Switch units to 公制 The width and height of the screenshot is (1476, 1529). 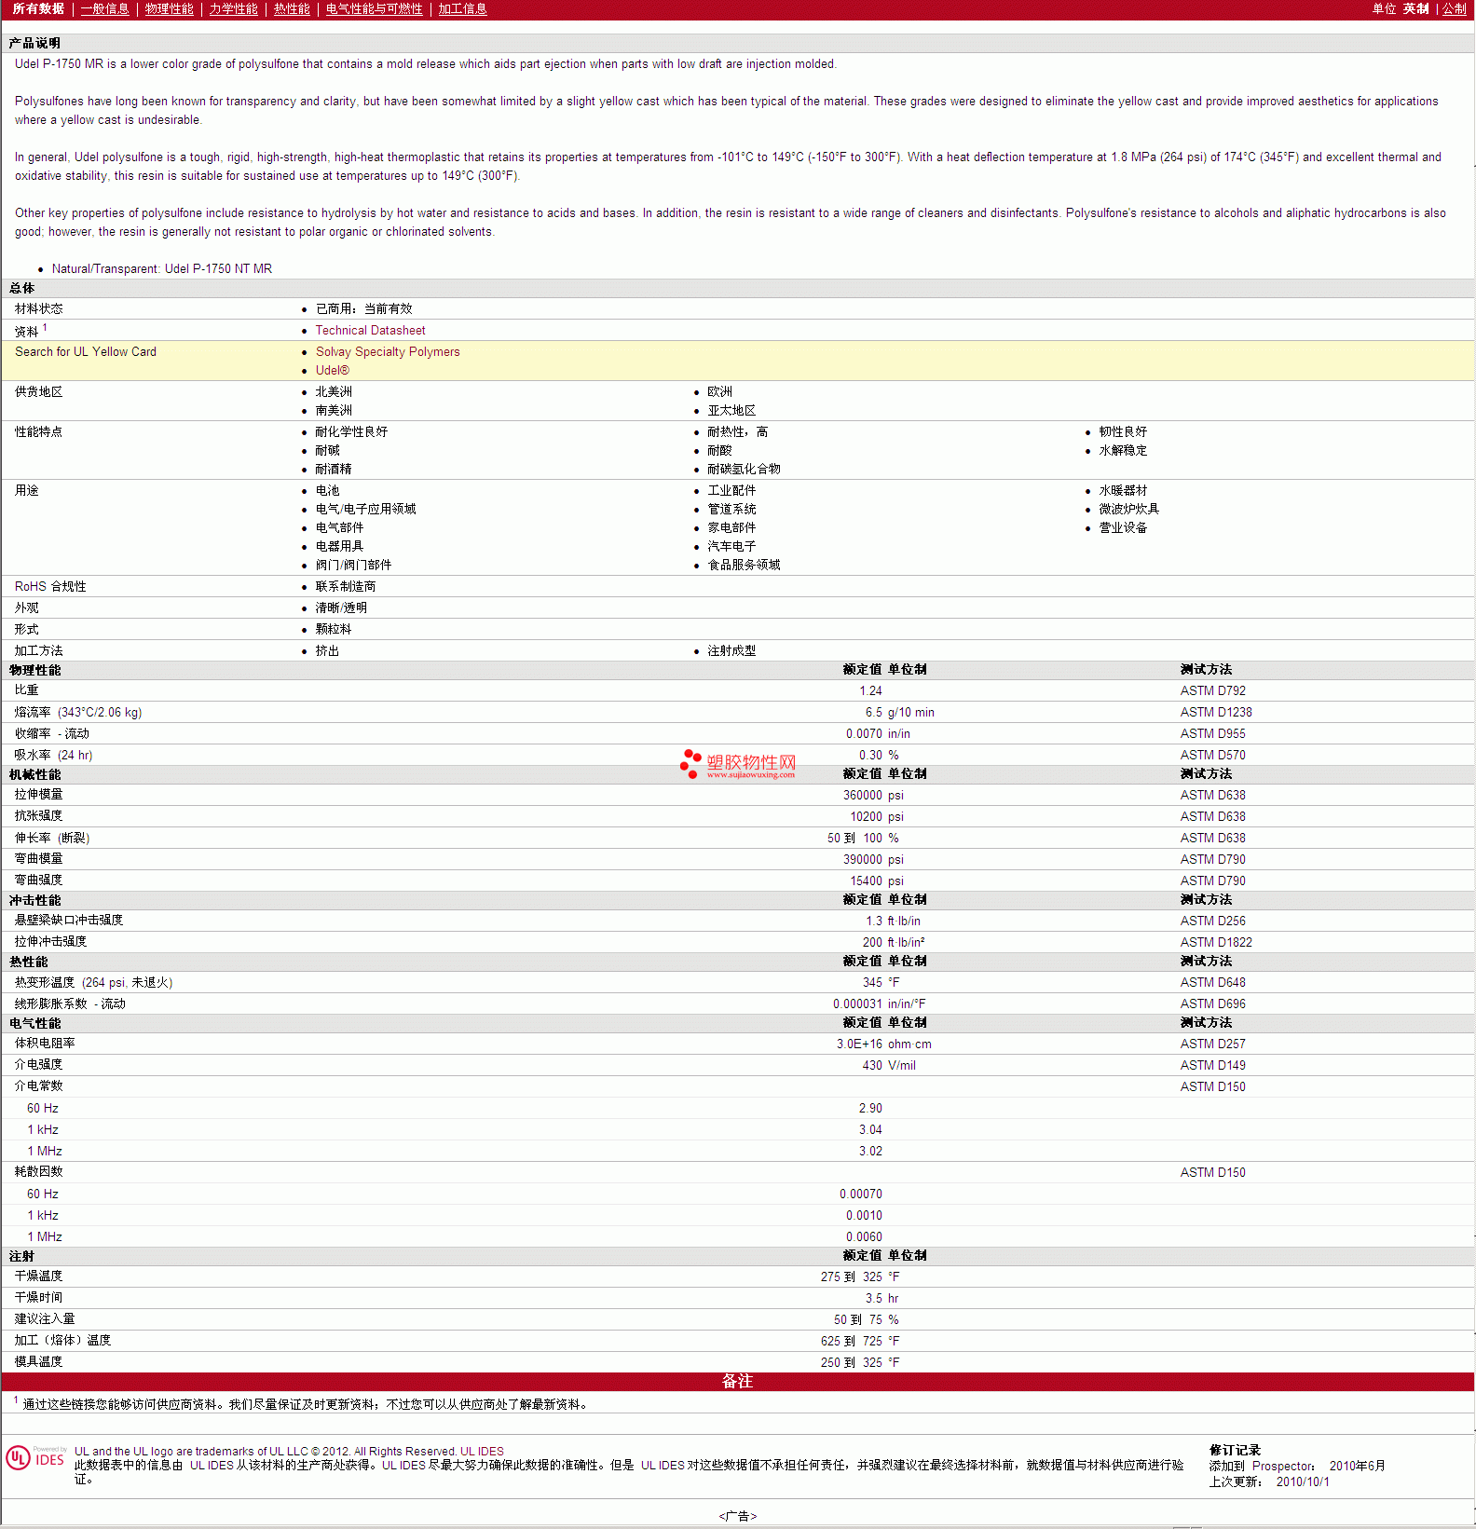[x=1455, y=9]
